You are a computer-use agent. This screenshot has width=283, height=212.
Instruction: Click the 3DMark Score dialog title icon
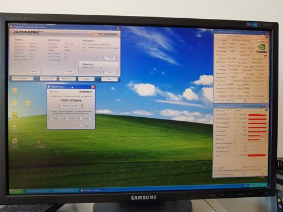pyautogui.click(x=49, y=87)
